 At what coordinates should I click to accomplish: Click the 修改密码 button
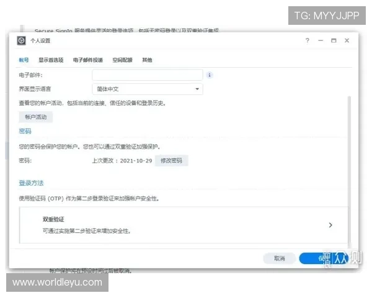point(172,161)
